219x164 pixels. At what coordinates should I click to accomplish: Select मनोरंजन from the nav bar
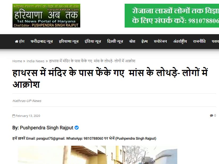point(160,41)
